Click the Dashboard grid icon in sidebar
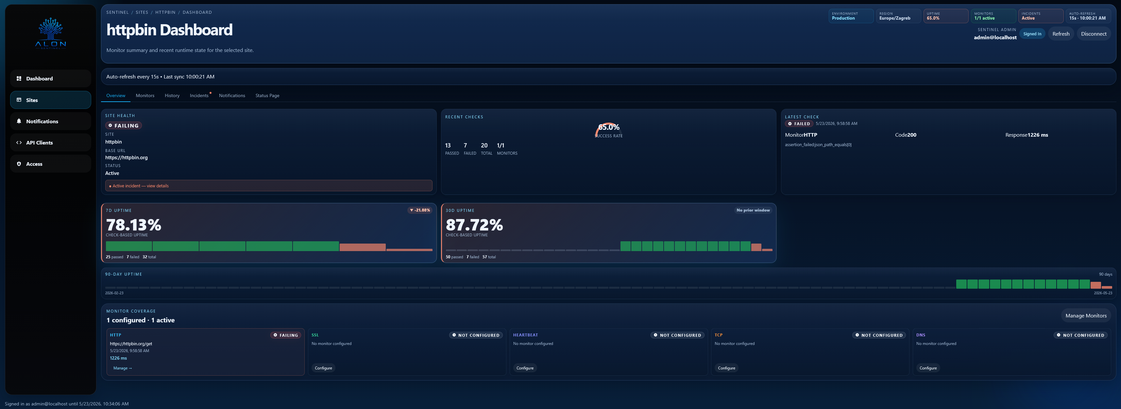1121x409 pixels. [19, 78]
